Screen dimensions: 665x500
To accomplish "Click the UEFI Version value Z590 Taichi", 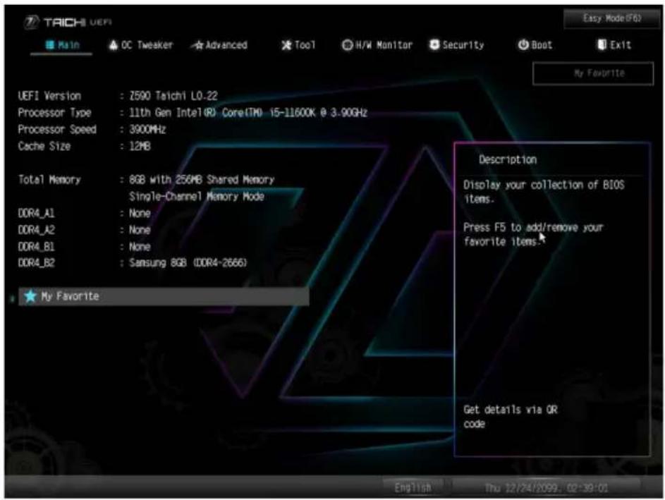I will [173, 96].
